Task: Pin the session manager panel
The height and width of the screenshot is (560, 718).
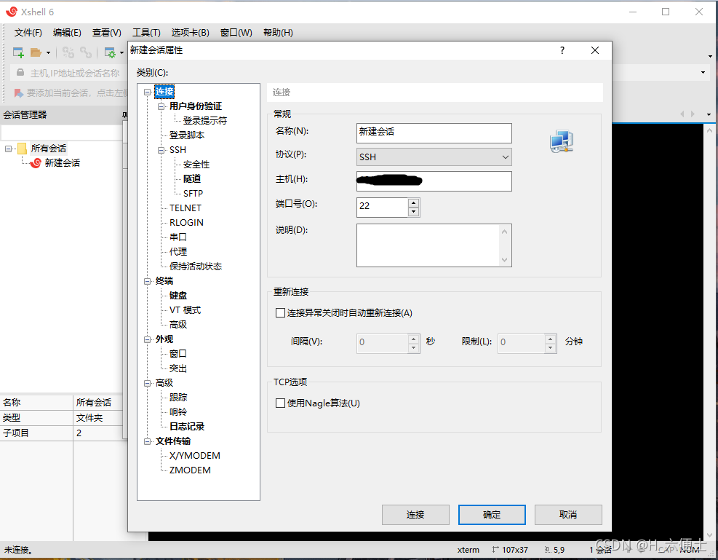Action: (x=124, y=114)
